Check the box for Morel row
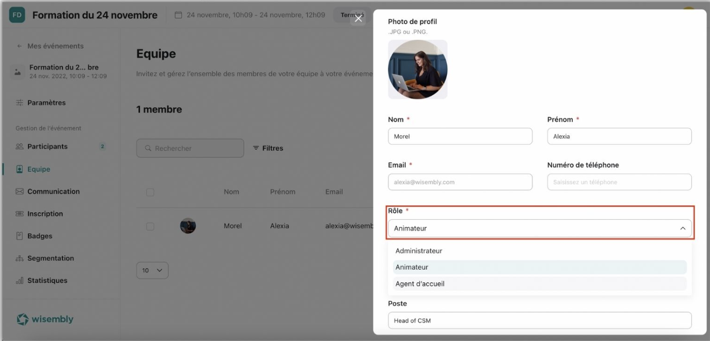Image resolution: width=710 pixels, height=341 pixels. pos(150,226)
